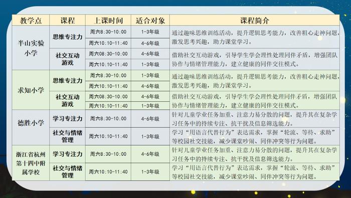
Task: Click 1-3年级 for 第十四中附属学校 社交与情绪管理
Action: (x=150, y=172)
